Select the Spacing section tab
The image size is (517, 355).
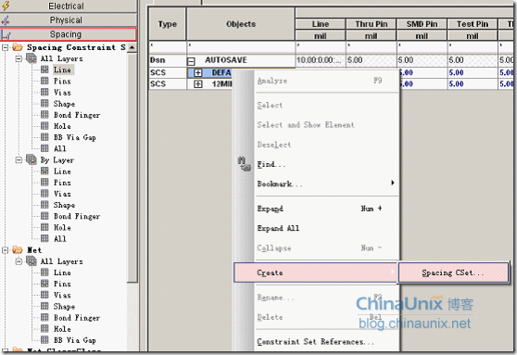tap(69, 34)
